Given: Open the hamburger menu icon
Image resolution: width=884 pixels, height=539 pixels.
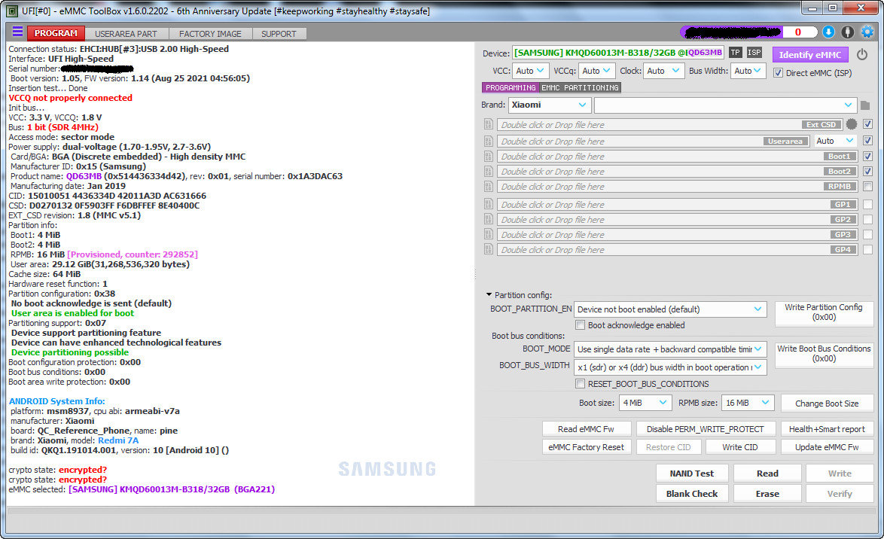Looking at the screenshot, I should pyautogui.click(x=17, y=32).
